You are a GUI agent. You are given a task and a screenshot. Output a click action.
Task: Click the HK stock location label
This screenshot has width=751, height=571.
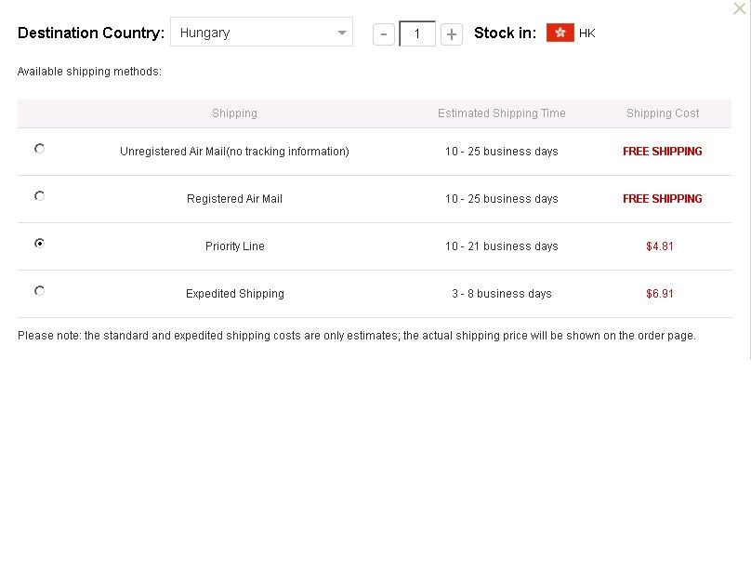pyautogui.click(x=586, y=33)
